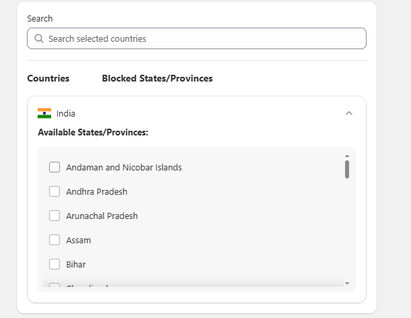Image resolution: width=411 pixels, height=318 pixels.
Task: Check the Andhra Pradesh checkbox
Action: (54, 191)
